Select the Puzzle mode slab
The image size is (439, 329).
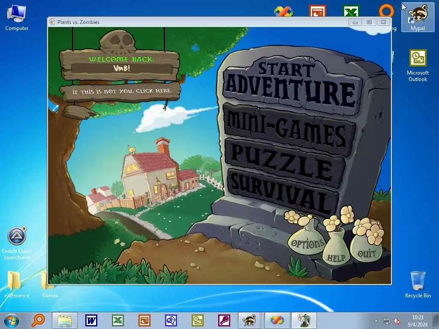click(x=285, y=163)
